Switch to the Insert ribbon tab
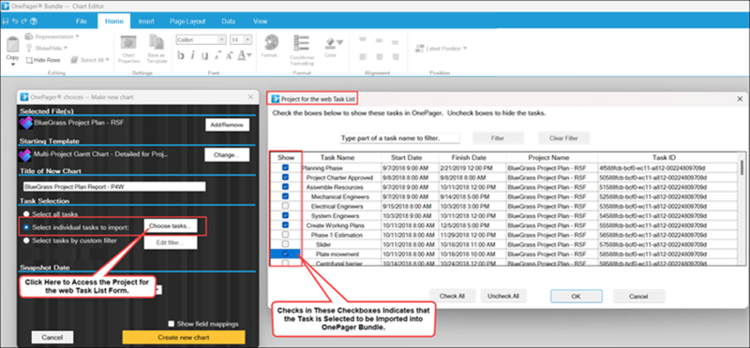Image resolution: width=750 pixels, height=348 pixels. 146,22
